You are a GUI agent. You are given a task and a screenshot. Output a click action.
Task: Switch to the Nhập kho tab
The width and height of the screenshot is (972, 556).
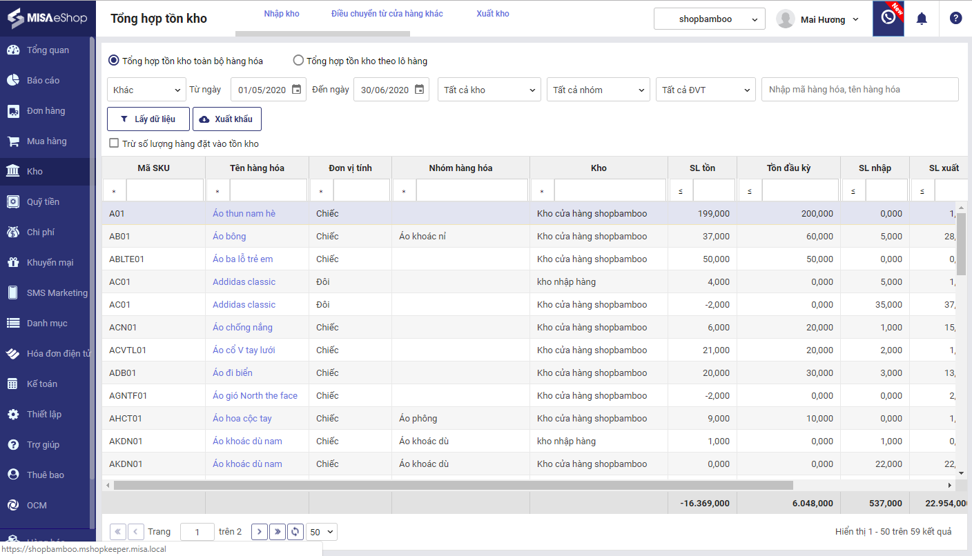[x=282, y=14]
